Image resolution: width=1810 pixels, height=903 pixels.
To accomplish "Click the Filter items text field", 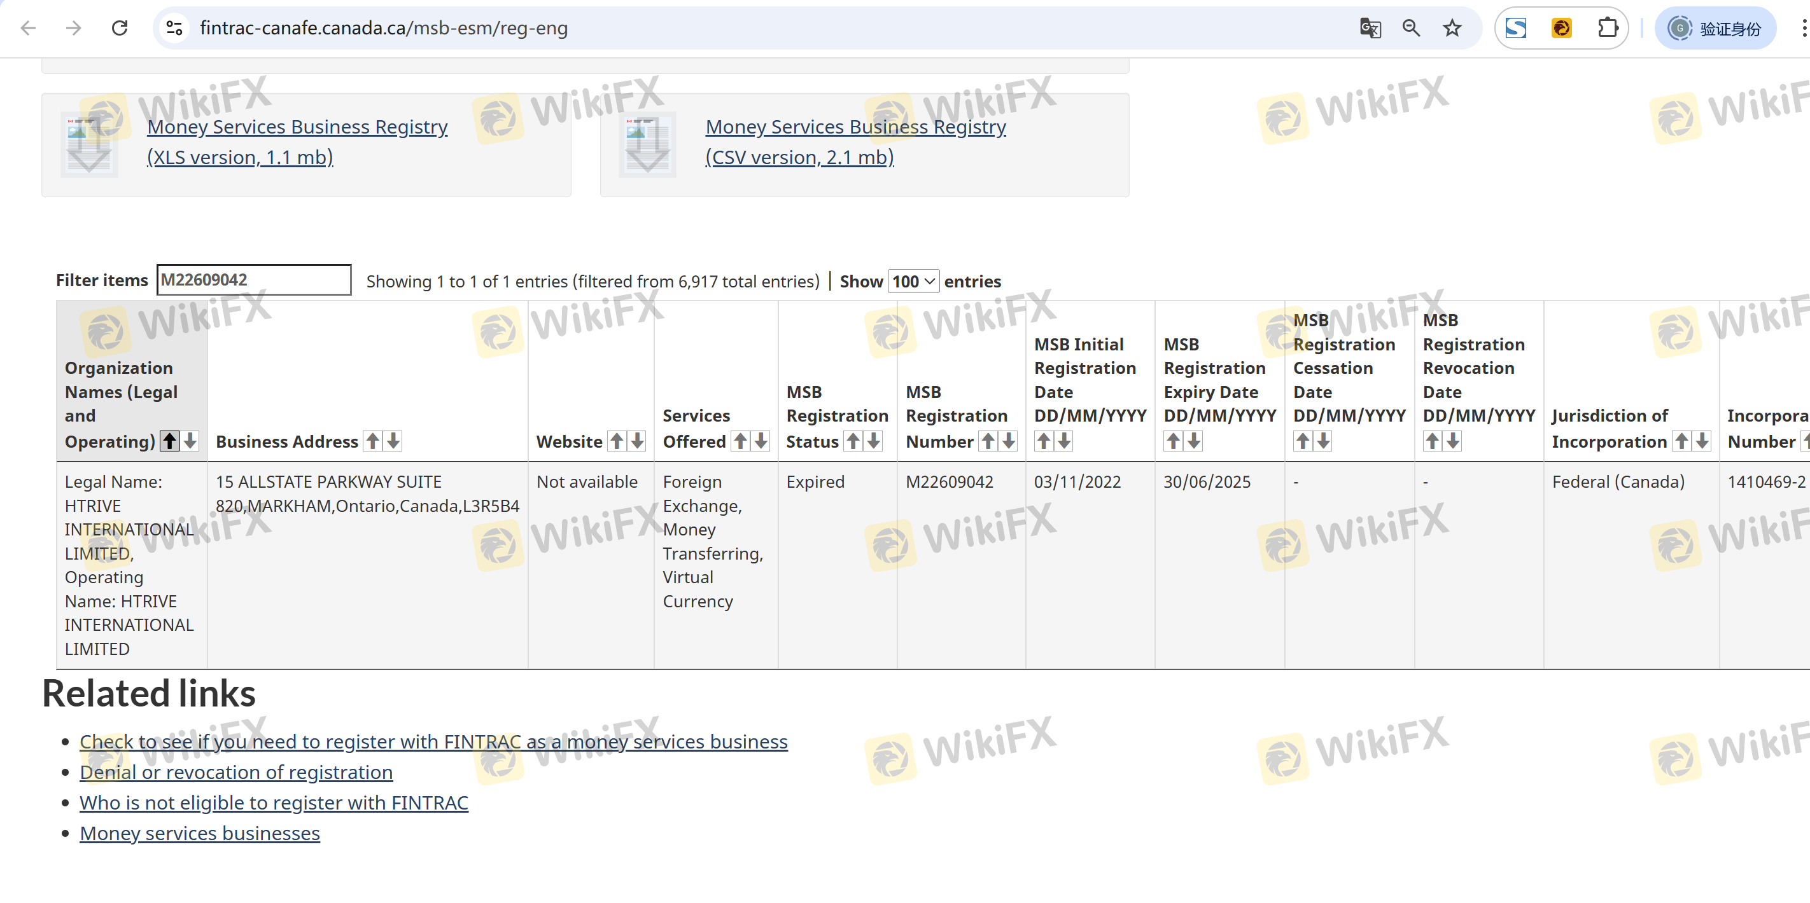I will click(x=254, y=280).
